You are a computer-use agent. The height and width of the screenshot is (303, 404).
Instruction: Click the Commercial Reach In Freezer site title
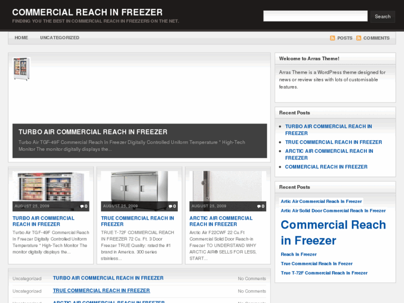coord(87,12)
